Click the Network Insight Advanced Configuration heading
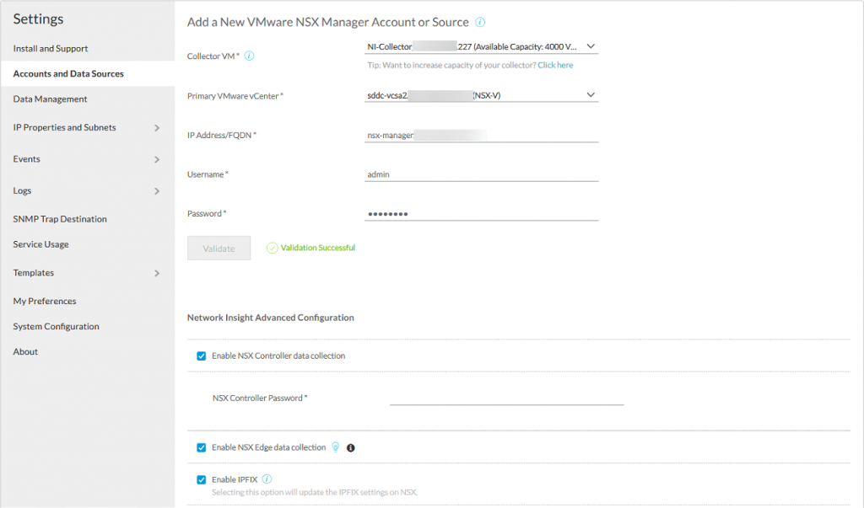The image size is (864, 508). 271,318
